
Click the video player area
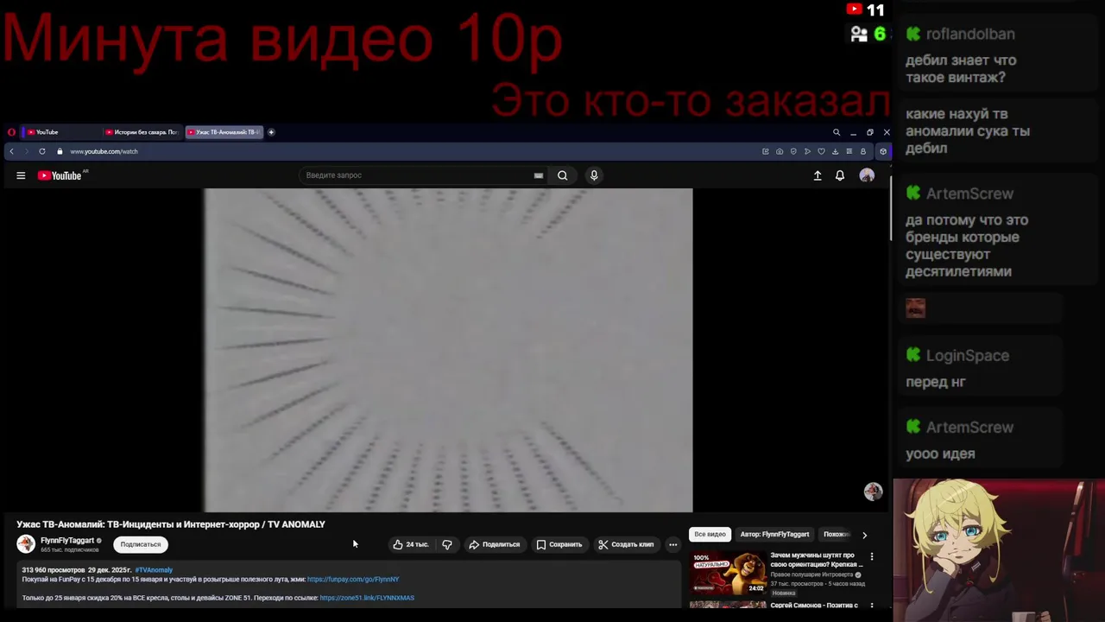(448, 350)
